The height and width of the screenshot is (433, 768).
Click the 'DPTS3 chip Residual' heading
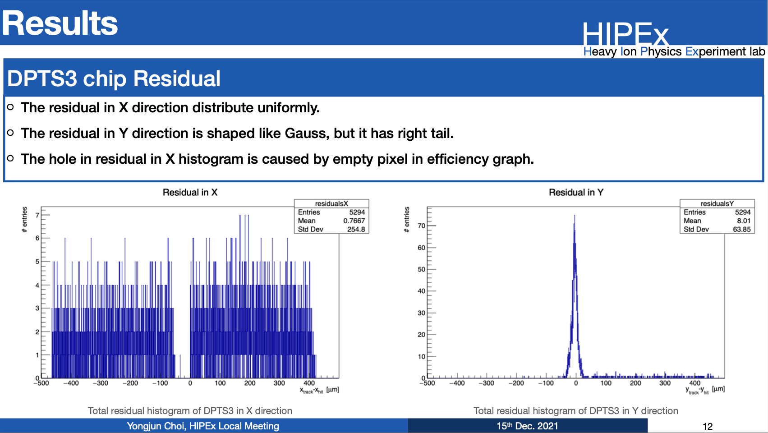pos(114,78)
